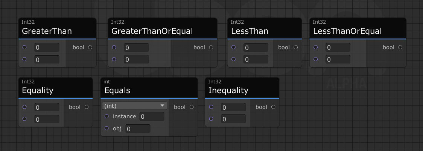Click the GreaterThan node's bool output port
The height and width of the screenshot is (151, 423).
(x=90, y=47)
